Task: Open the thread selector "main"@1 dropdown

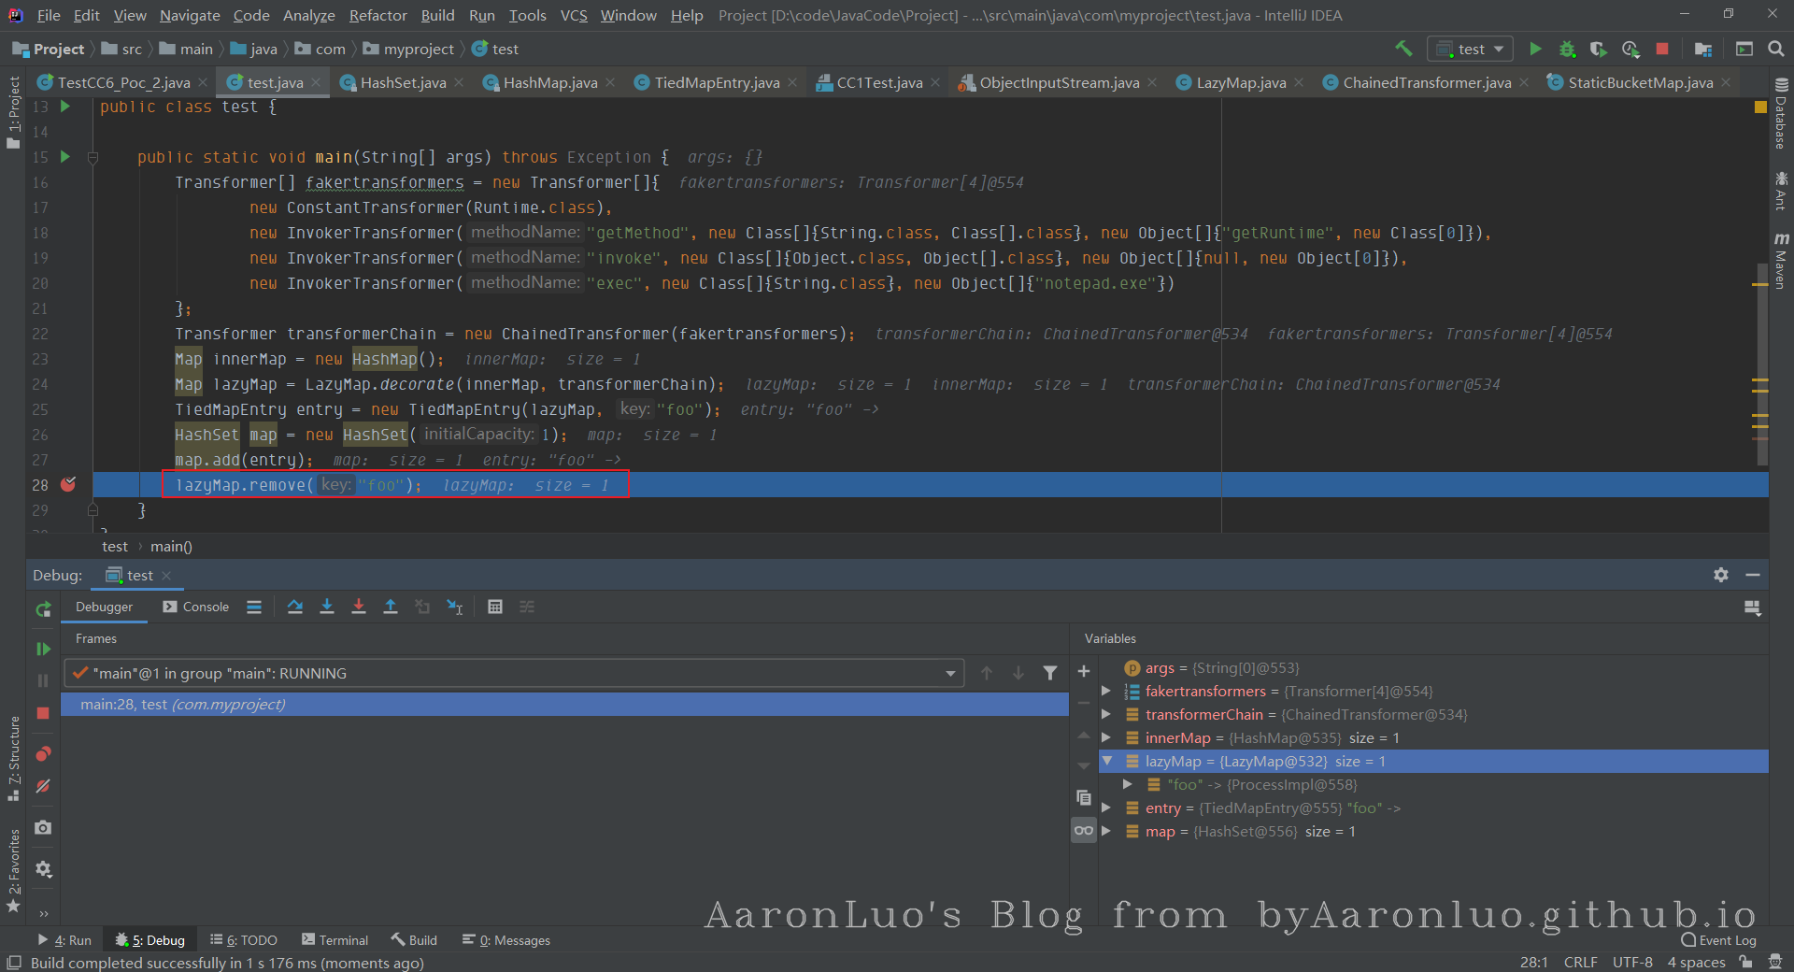Action: point(514,673)
